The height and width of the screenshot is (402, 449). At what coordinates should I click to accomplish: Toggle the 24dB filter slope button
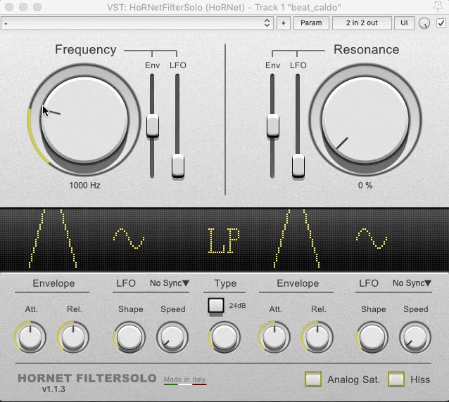tap(216, 306)
